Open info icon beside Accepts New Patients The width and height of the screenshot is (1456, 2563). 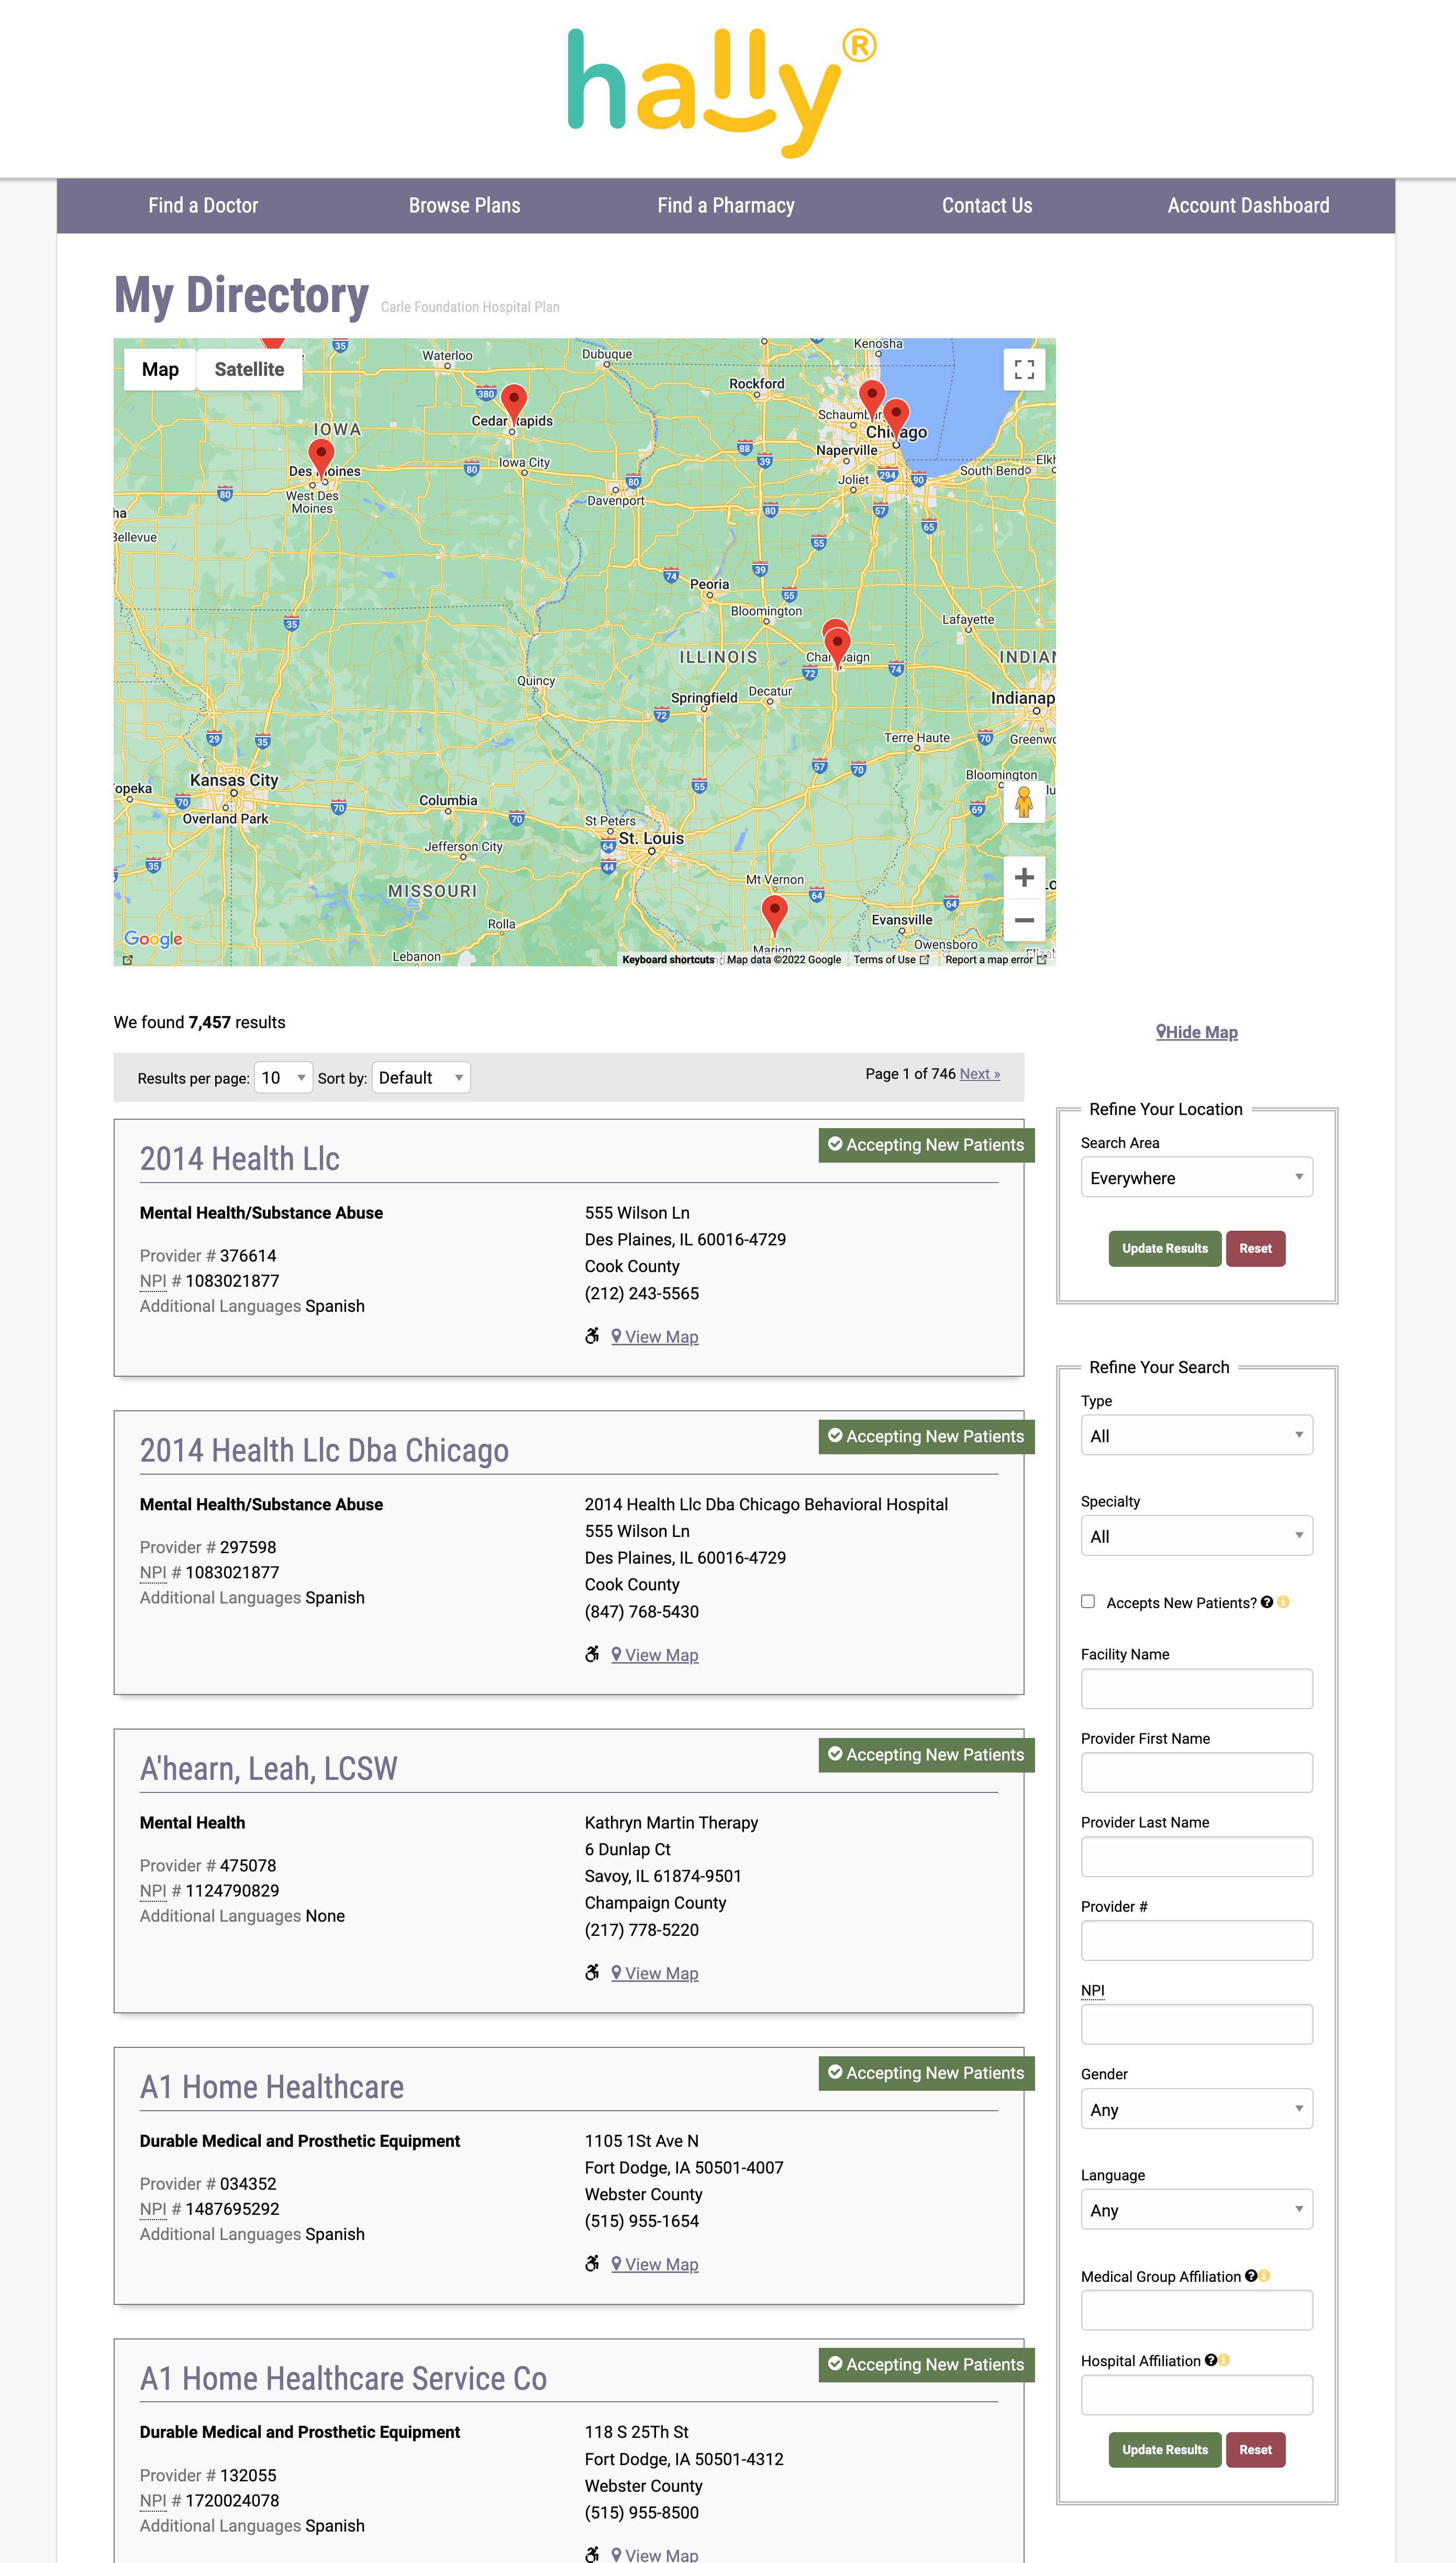pos(1283,1602)
